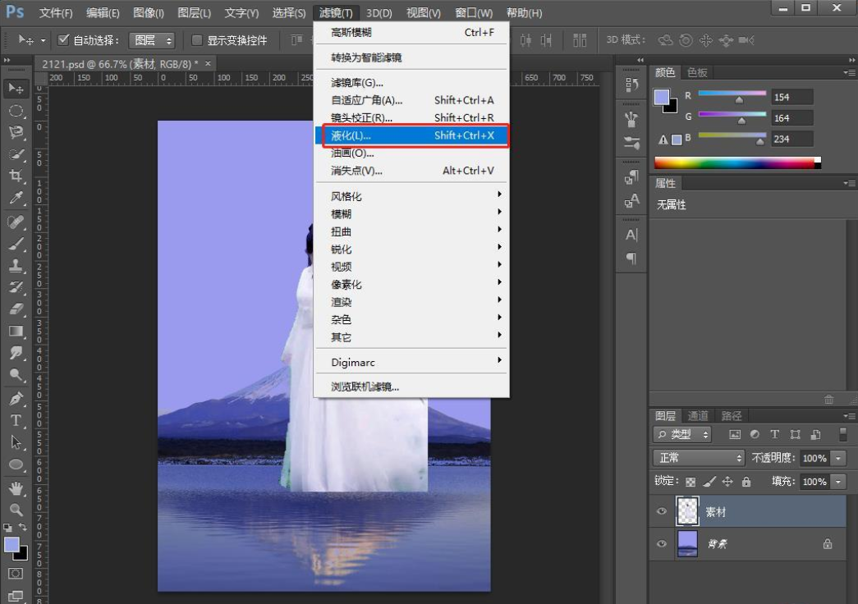Select the Quick Selection tool

coord(16,154)
